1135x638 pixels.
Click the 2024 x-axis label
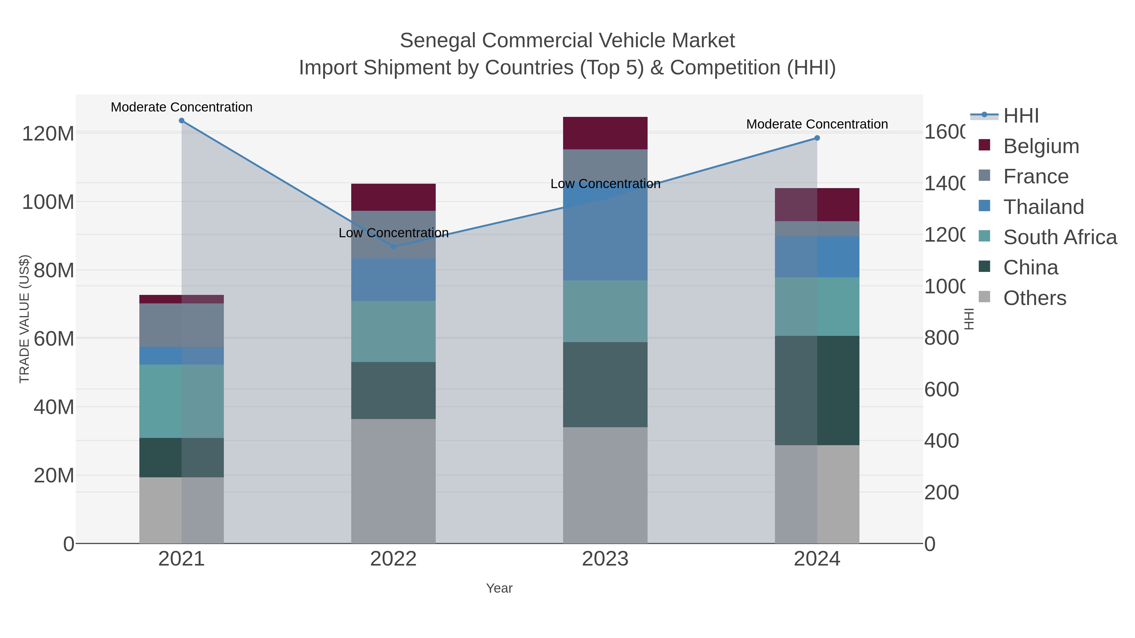817,559
